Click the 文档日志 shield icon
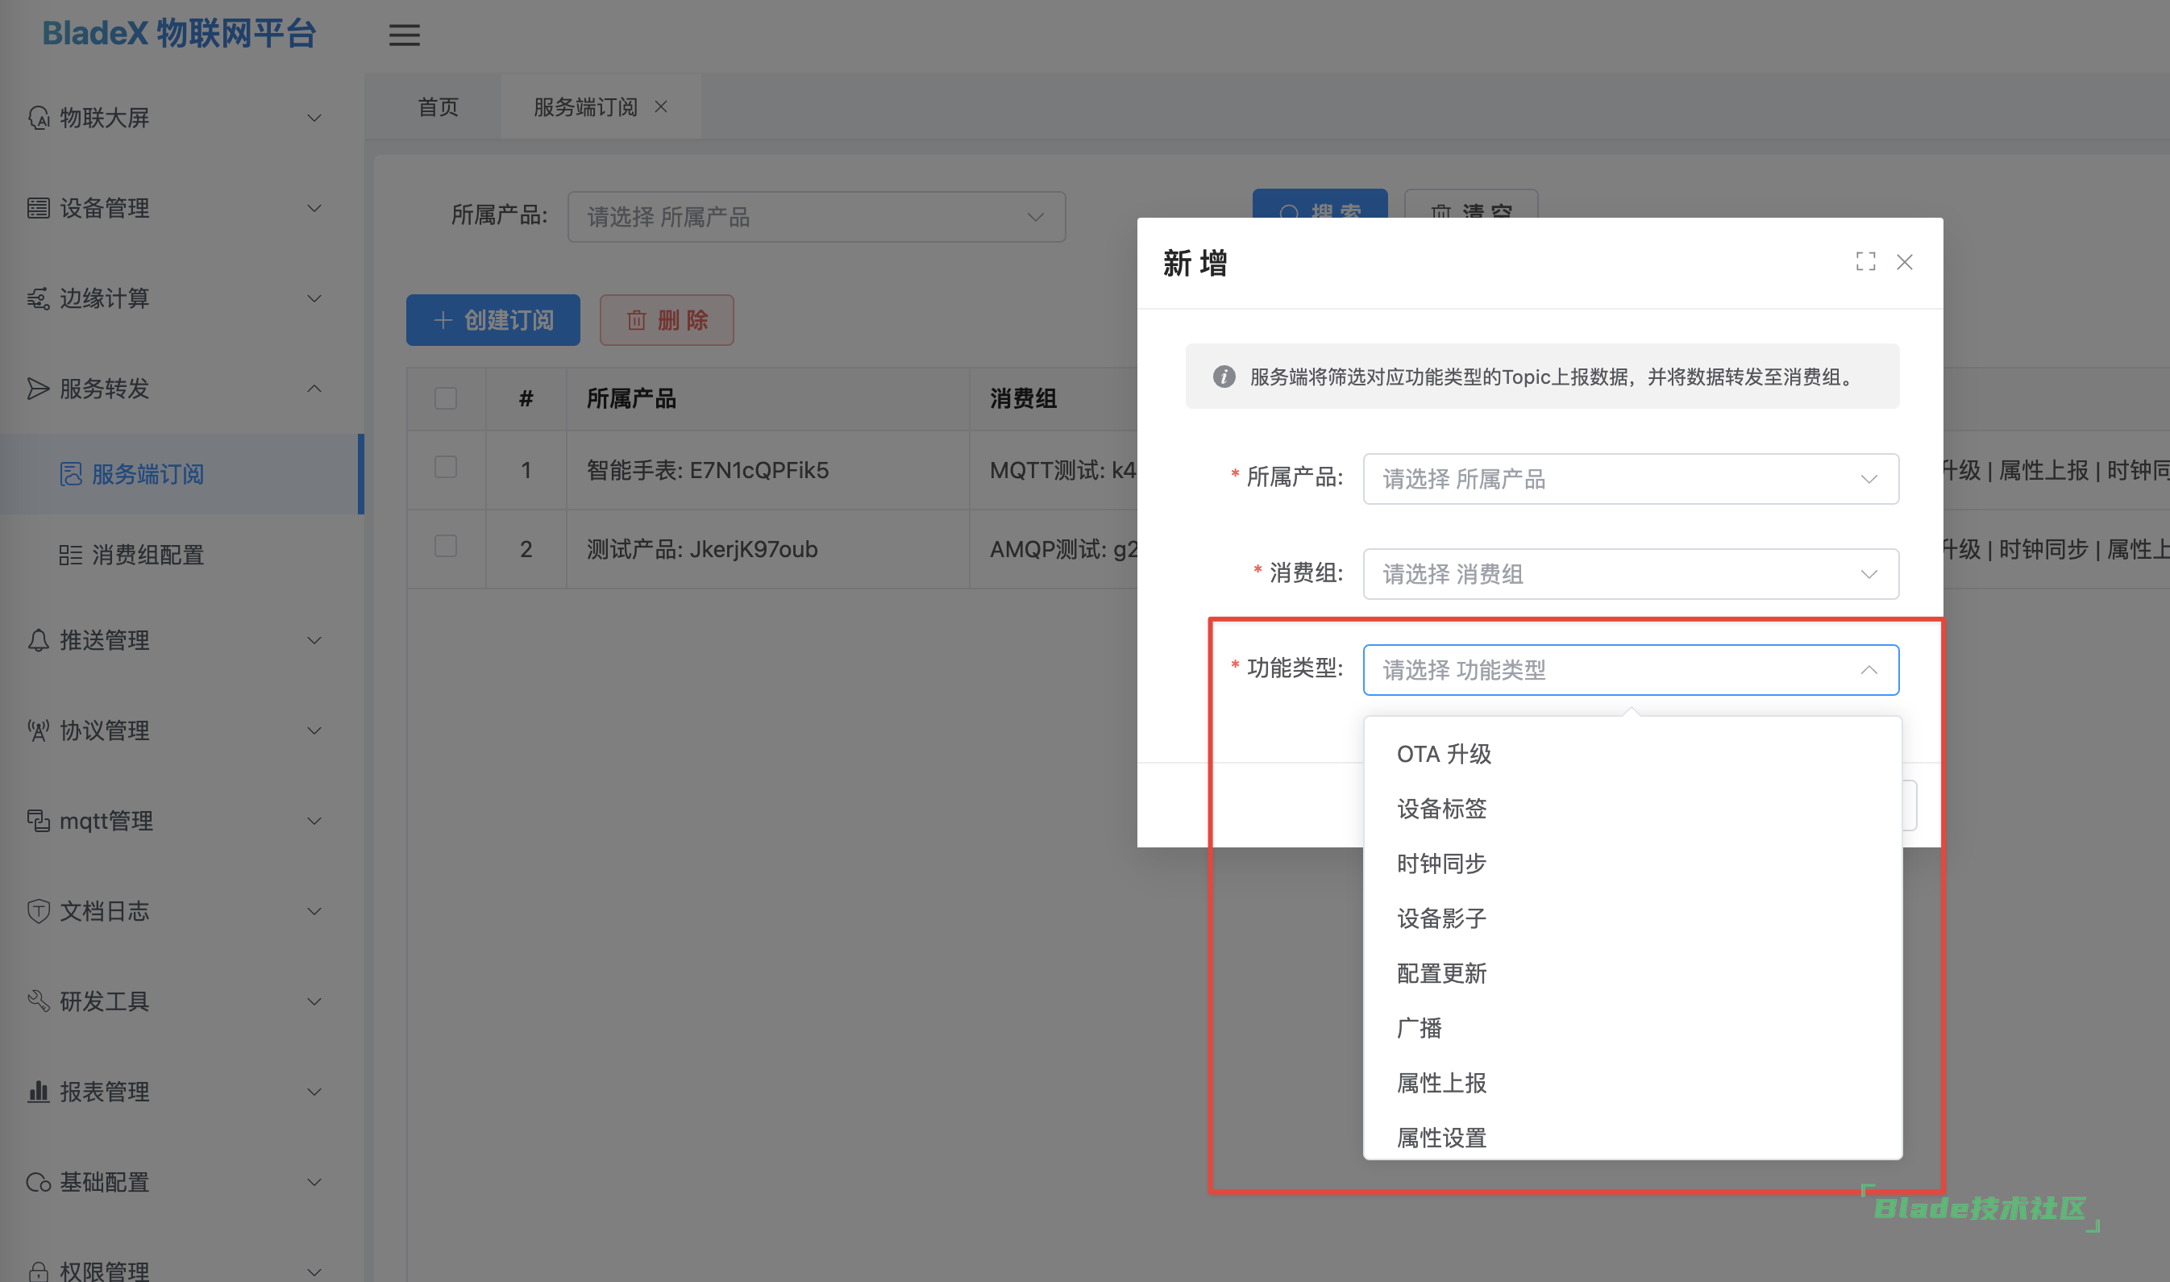 [39, 911]
